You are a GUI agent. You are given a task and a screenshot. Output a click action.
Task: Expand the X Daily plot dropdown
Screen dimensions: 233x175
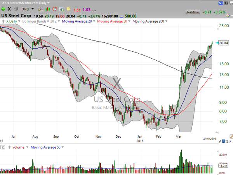click(x=19, y=21)
